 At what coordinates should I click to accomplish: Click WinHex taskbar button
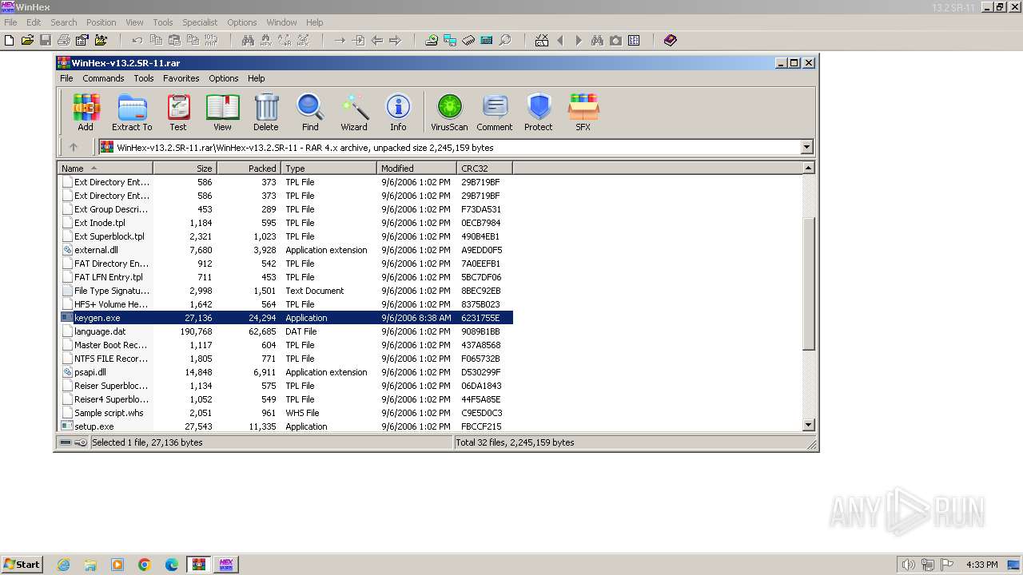[225, 565]
